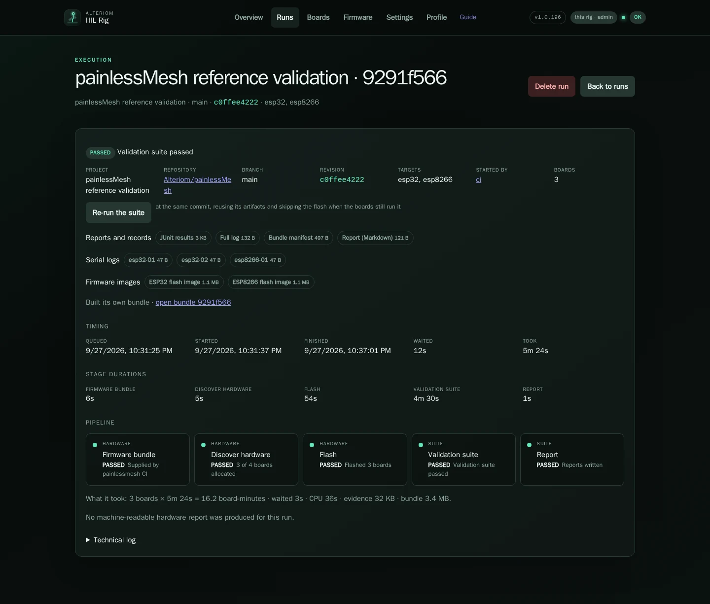Download the ESP32 flash image
The image size is (710, 604).
pyautogui.click(x=184, y=282)
